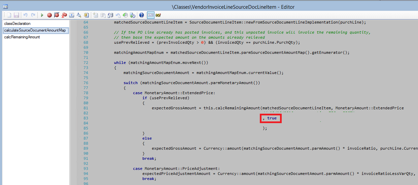Toggle breakpoint with red circle icon
The height and width of the screenshot is (185, 418).
(49, 15)
